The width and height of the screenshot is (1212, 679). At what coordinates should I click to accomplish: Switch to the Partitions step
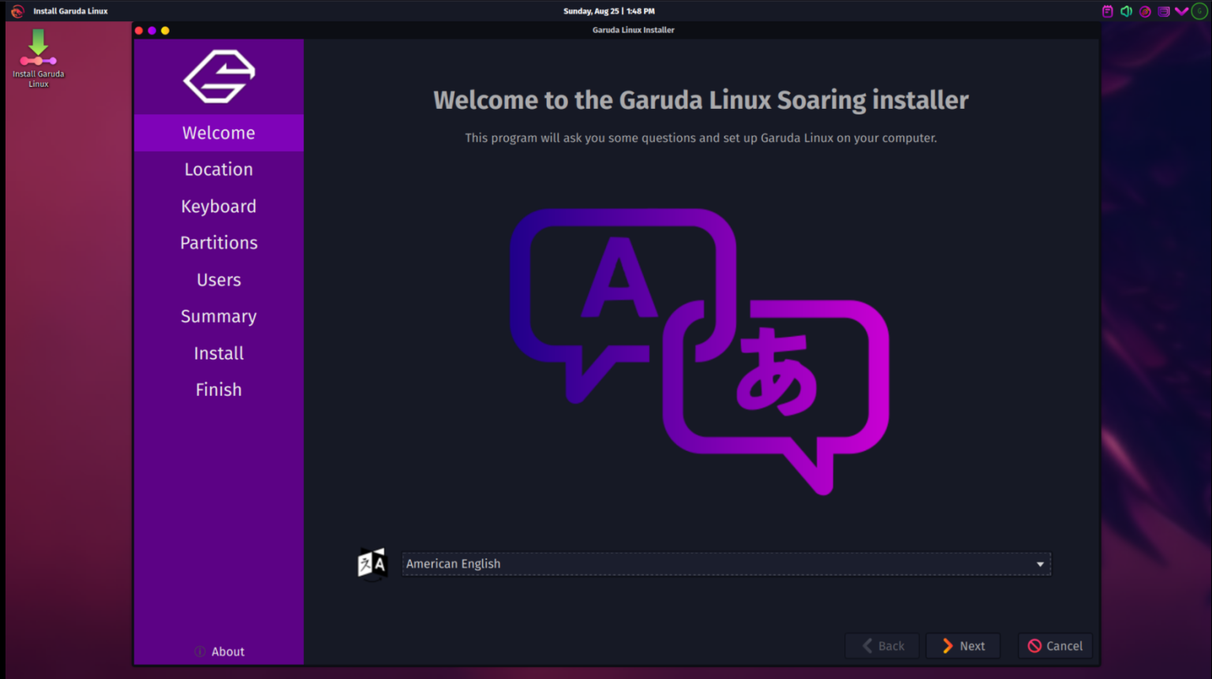pyautogui.click(x=219, y=242)
